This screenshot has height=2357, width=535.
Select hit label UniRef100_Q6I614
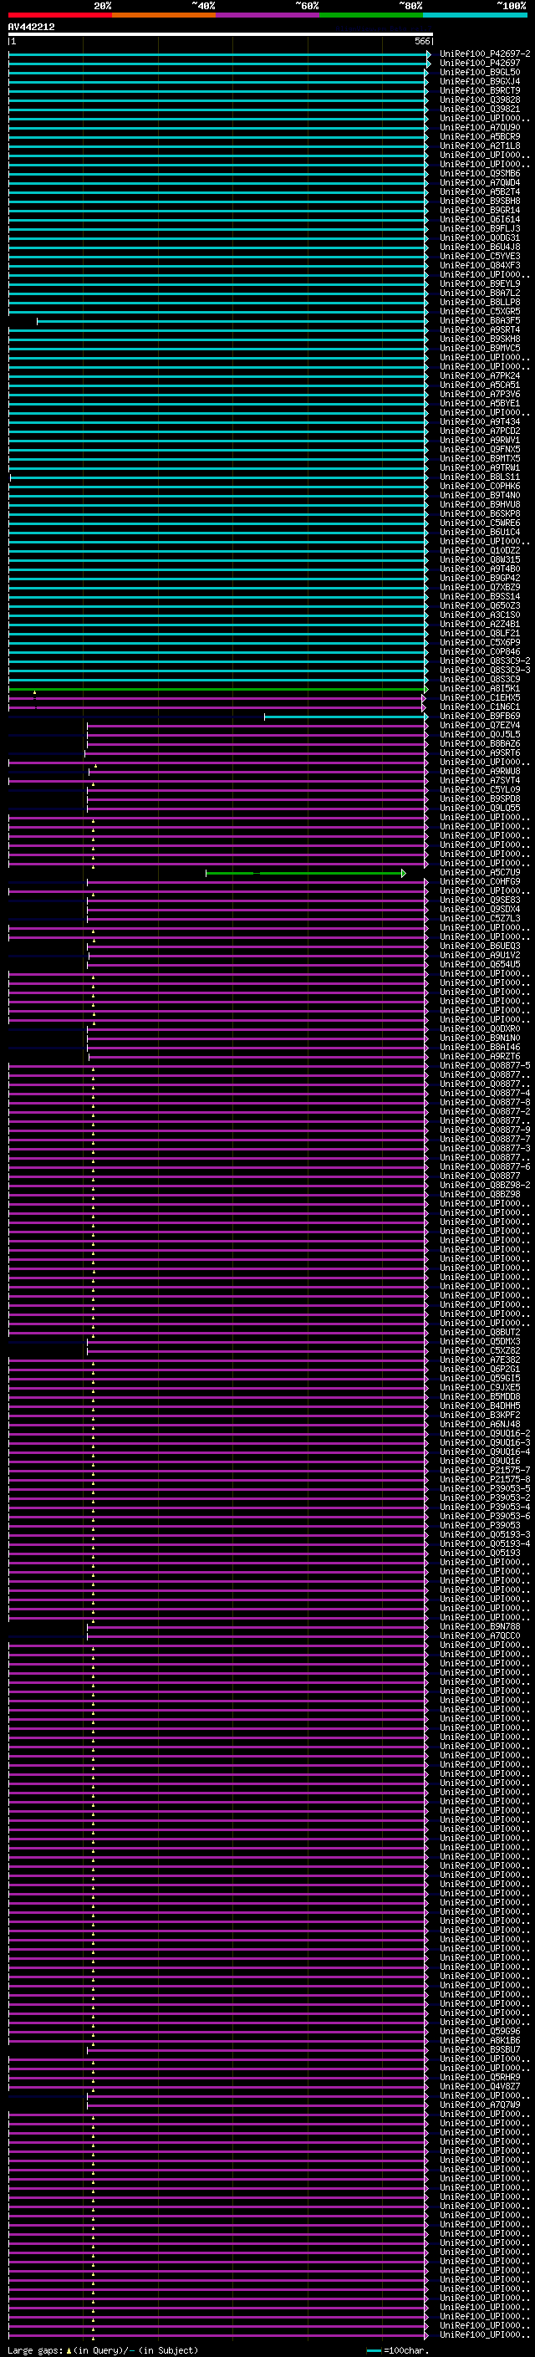click(480, 220)
